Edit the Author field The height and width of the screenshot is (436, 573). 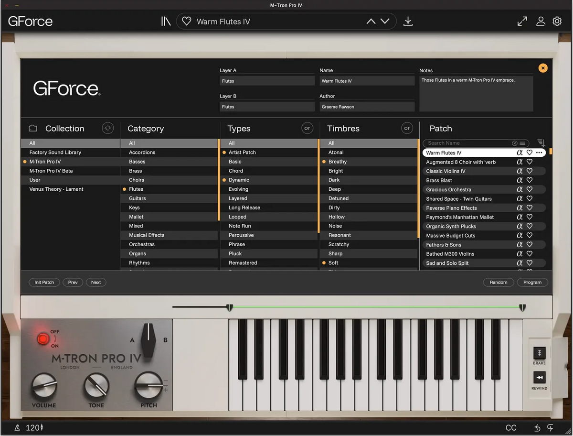pos(367,107)
